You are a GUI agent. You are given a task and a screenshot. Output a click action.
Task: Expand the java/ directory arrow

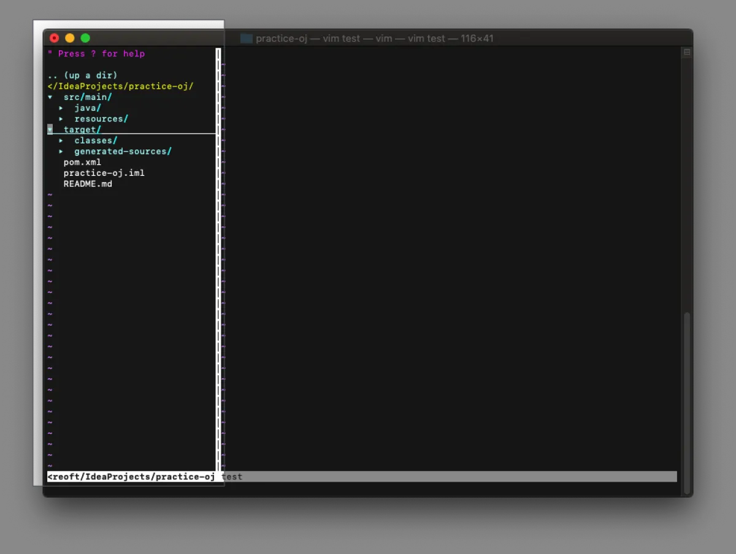click(x=61, y=108)
